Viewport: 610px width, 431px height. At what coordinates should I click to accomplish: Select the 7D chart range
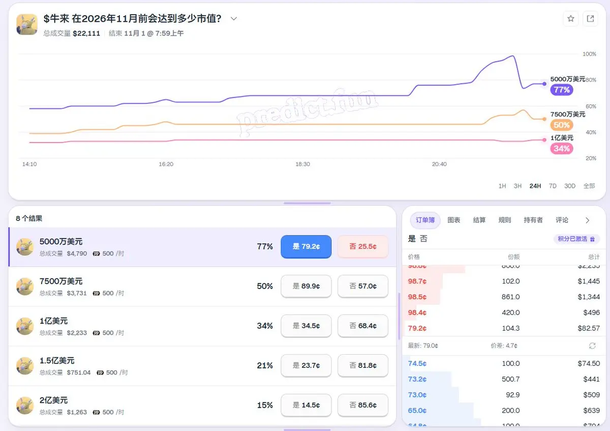(553, 186)
